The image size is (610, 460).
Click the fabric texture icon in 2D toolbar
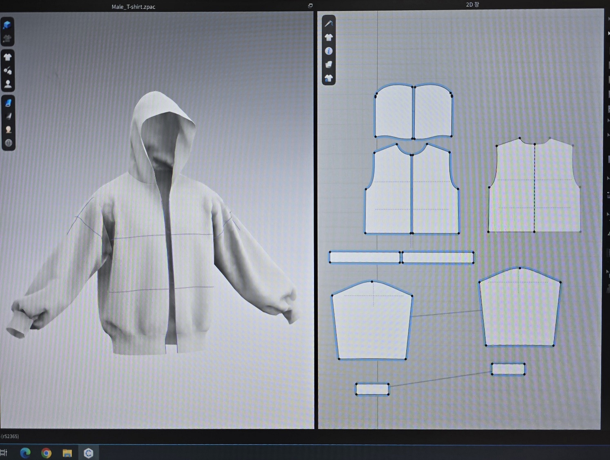(x=328, y=64)
